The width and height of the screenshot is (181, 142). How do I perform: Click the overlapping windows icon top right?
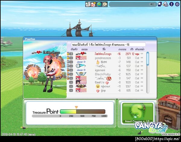point(160,4)
